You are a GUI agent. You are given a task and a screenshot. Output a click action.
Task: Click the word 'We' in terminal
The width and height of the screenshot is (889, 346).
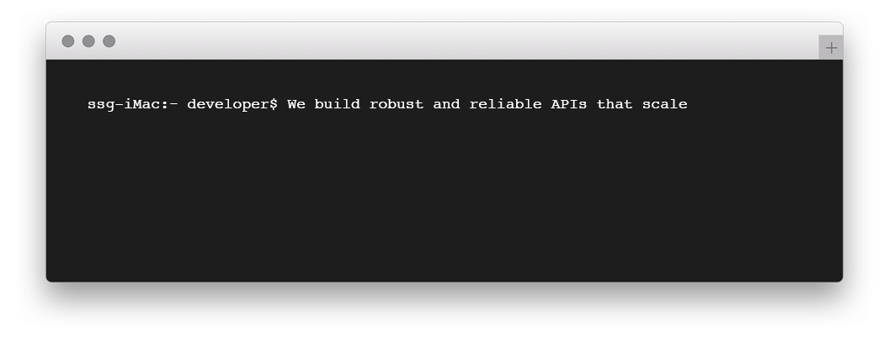(296, 105)
